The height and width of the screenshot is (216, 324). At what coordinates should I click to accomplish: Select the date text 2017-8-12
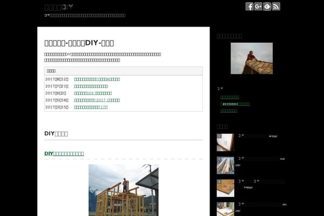pyautogui.click(x=57, y=79)
